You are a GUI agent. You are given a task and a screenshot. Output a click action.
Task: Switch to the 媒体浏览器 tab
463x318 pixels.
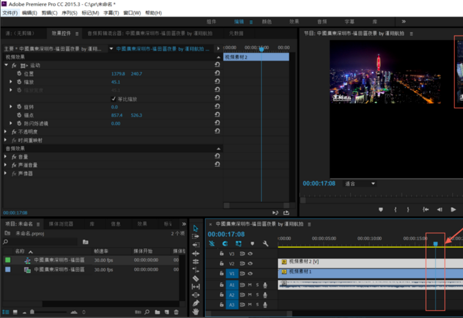[60, 224]
